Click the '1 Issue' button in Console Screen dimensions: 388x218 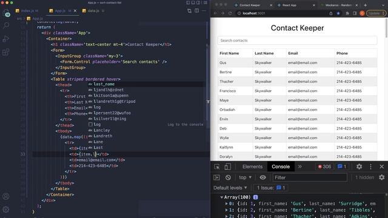(x=271, y=188)
